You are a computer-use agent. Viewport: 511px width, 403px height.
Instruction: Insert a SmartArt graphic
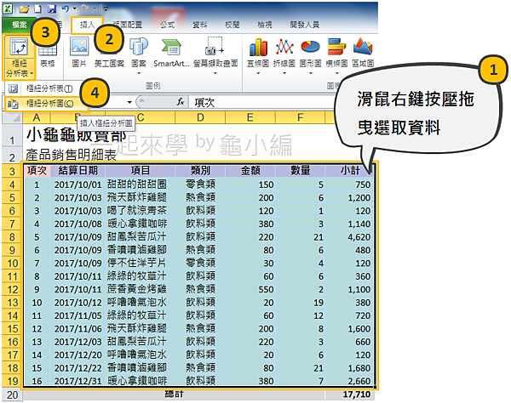171,47
